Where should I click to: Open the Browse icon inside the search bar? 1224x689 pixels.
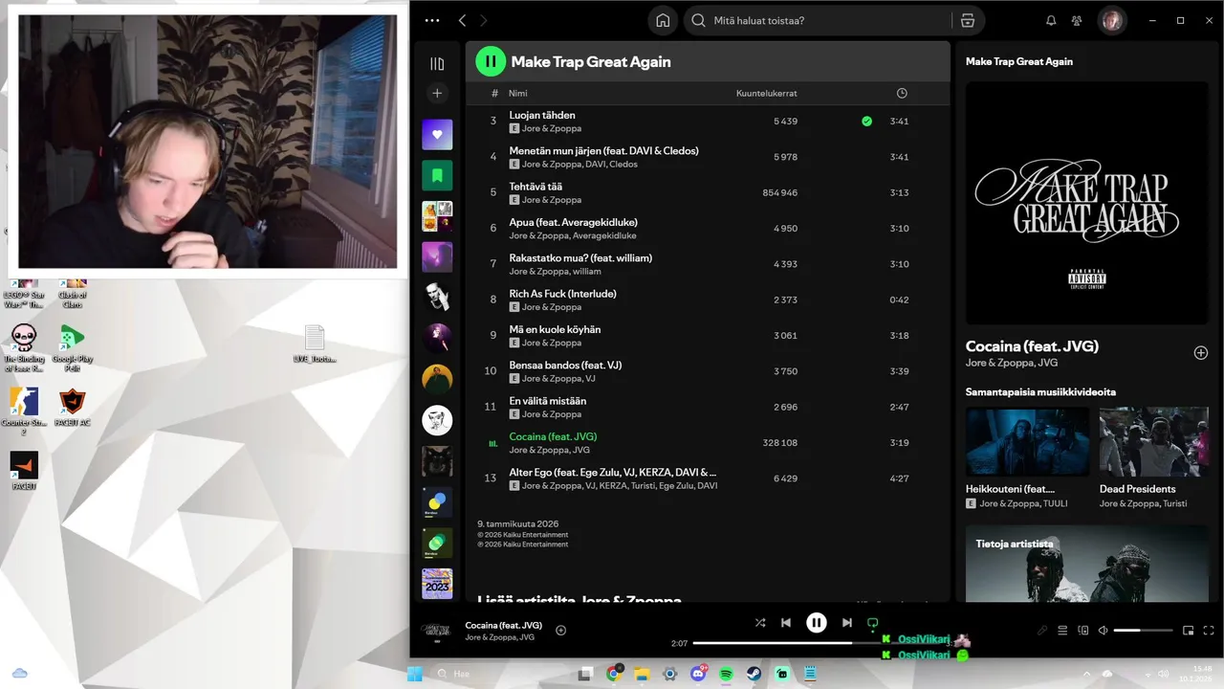(x=967, y=20)
